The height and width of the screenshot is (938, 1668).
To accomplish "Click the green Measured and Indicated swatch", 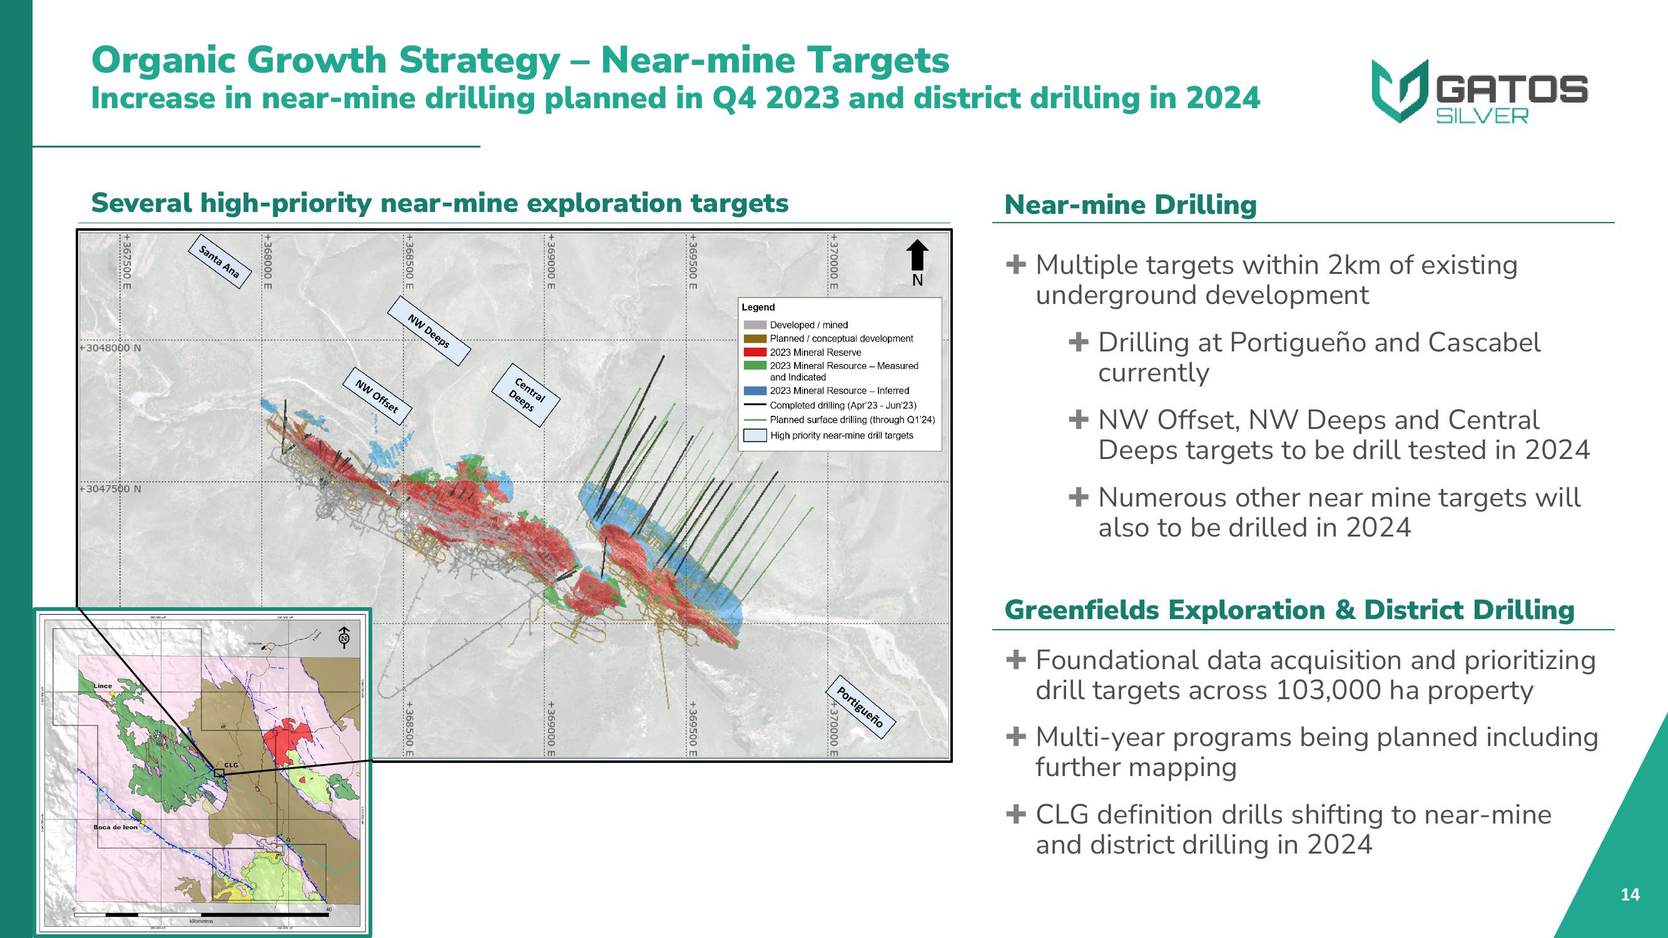I will coord(755,366).
